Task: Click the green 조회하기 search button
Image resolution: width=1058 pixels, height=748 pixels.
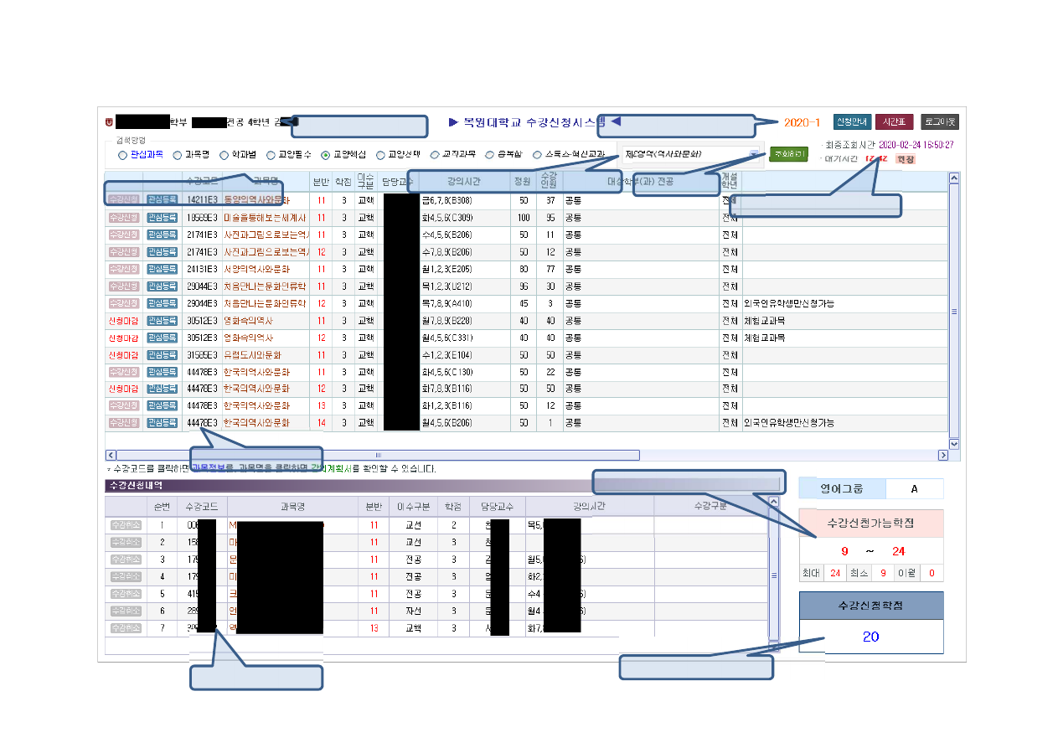Action: (x=788, y=154)
